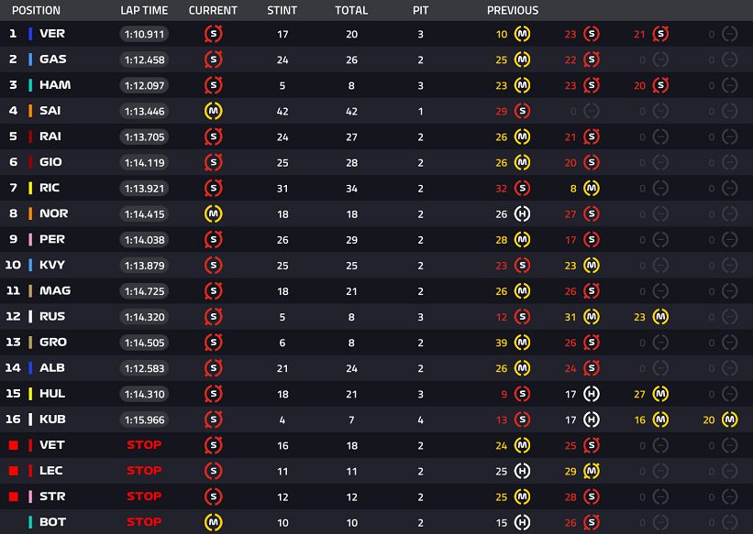753x534 pixels.
Task: Select RIC's 8-lap medium tyre icon
Action: (592, 188)
